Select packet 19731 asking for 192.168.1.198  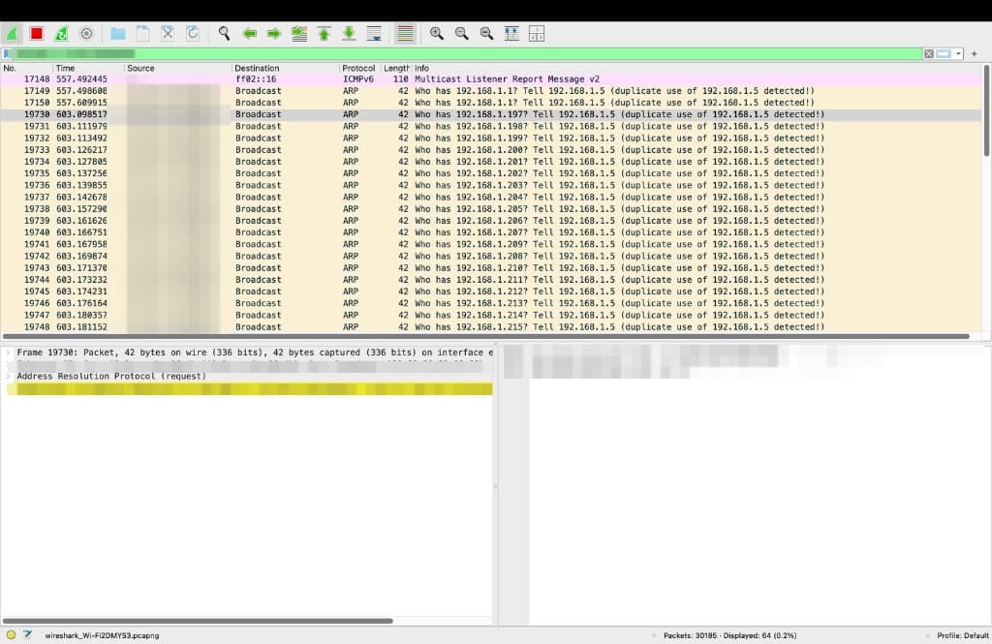click(x=491, y=127)
